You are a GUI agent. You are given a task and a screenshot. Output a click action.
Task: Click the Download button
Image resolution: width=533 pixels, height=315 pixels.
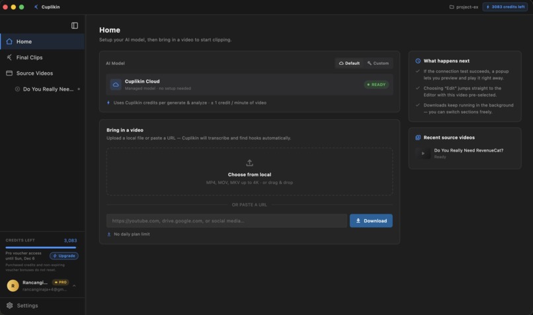[371, 221]
